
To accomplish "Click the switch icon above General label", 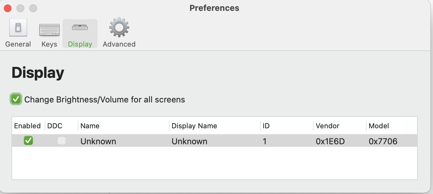I will pos(18,27).
